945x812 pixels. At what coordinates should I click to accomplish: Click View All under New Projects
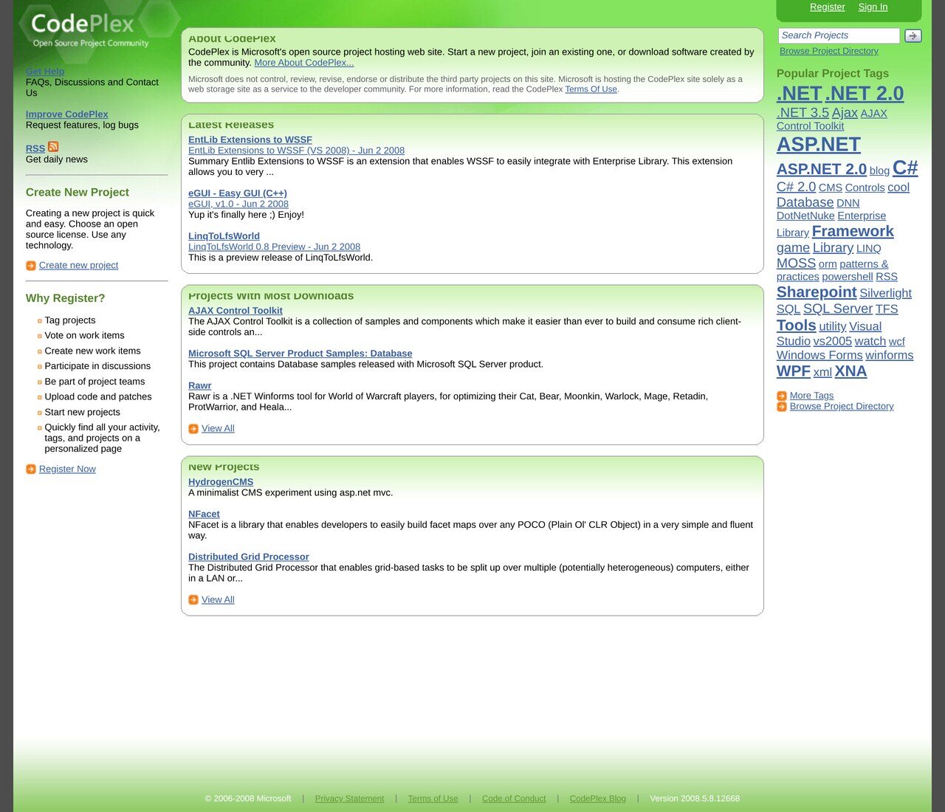(x=218, y=599)
